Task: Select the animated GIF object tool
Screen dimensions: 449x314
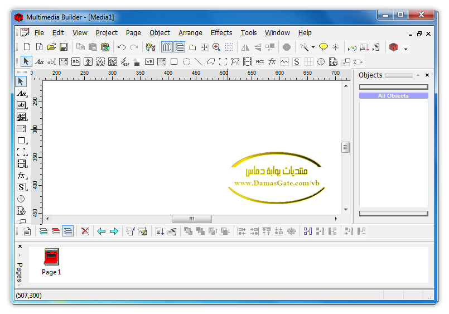Action: [125, 61]
